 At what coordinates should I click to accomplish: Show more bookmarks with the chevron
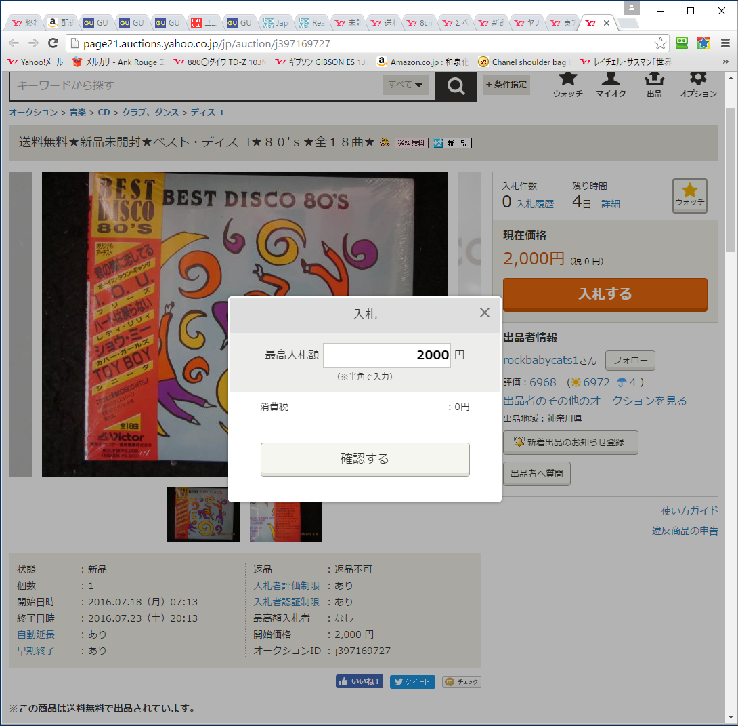tap(725, 62)
